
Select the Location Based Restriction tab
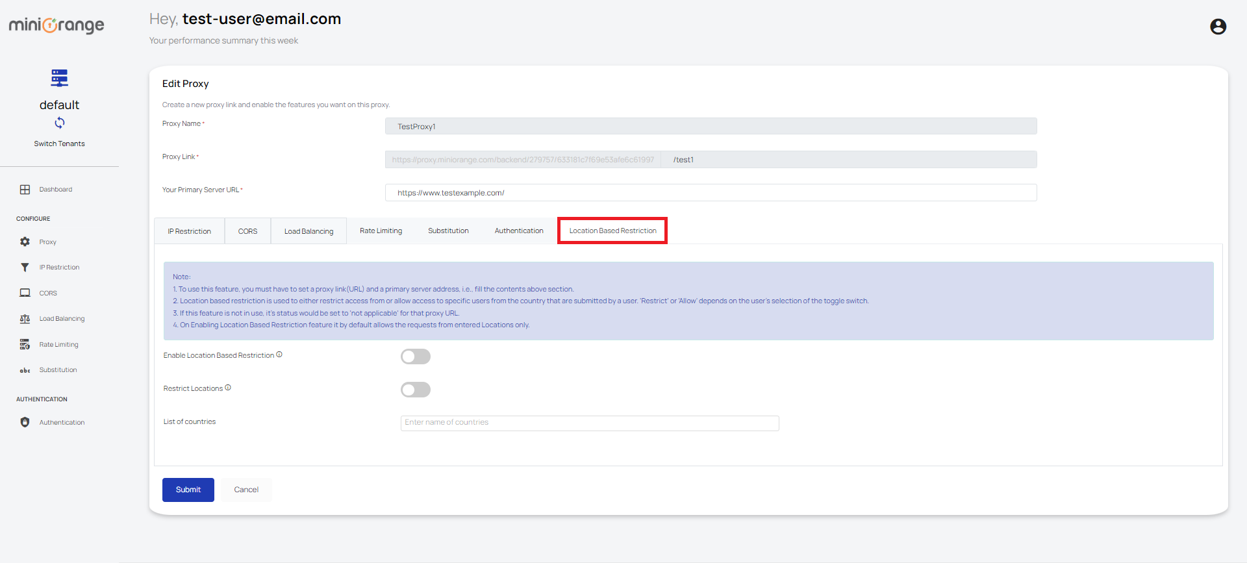pos(612,231)
